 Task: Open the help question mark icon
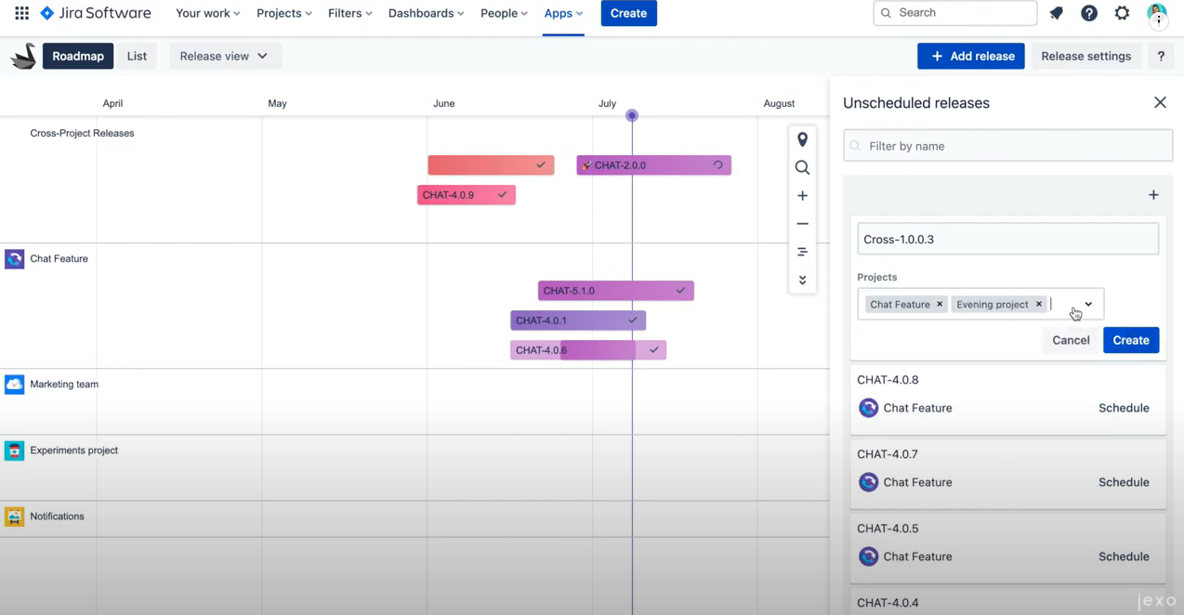1088,13
